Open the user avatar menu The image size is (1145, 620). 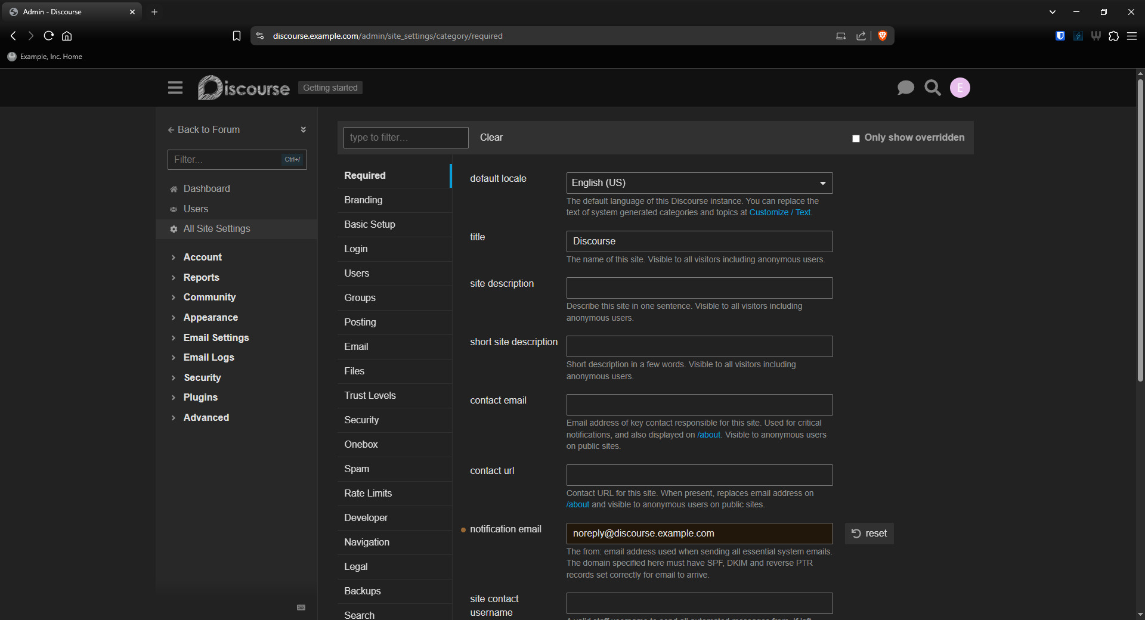[960, 88]
